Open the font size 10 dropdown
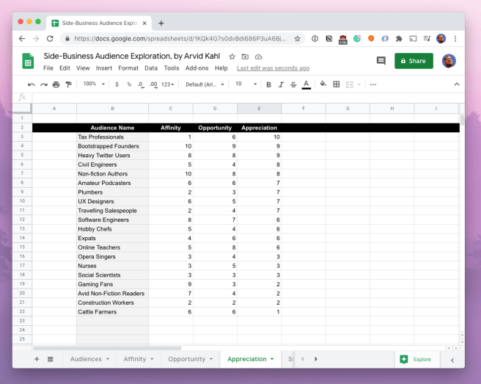 (246, 84)
